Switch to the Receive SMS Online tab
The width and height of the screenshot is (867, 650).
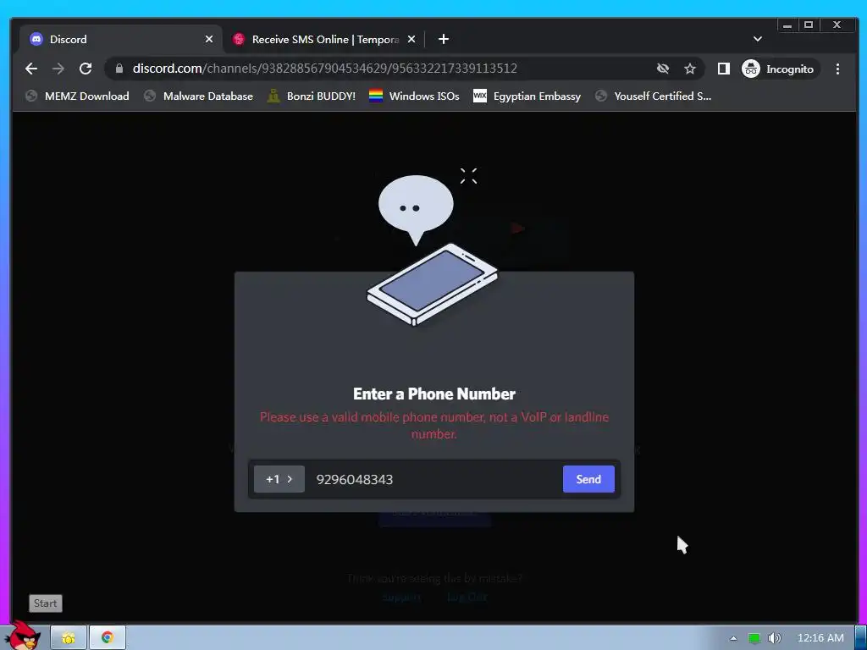coord(323,39)
